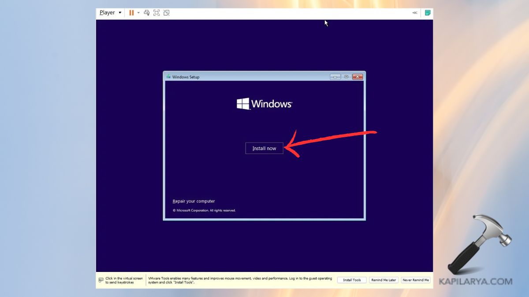Click Install now to start Windows setup
This screenshot has height=297, width=529.
click(264, 148)
